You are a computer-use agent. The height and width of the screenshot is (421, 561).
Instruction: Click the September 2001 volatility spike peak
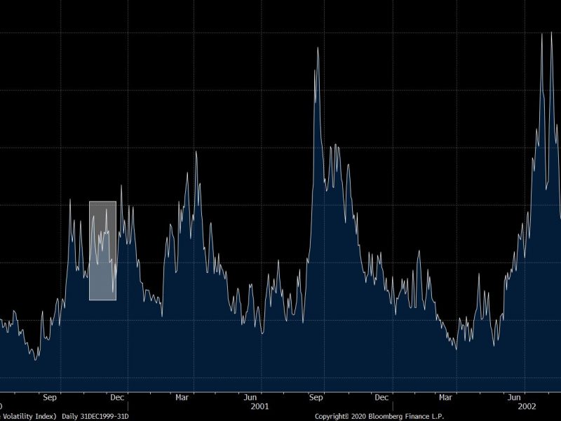pos(318,48)
